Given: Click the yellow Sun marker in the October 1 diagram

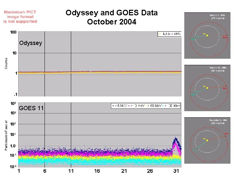Looking at the screenshot, I should pos(207,36).
